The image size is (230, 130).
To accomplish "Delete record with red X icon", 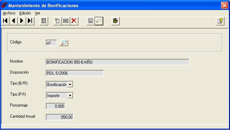I will [x=74, y=21].
